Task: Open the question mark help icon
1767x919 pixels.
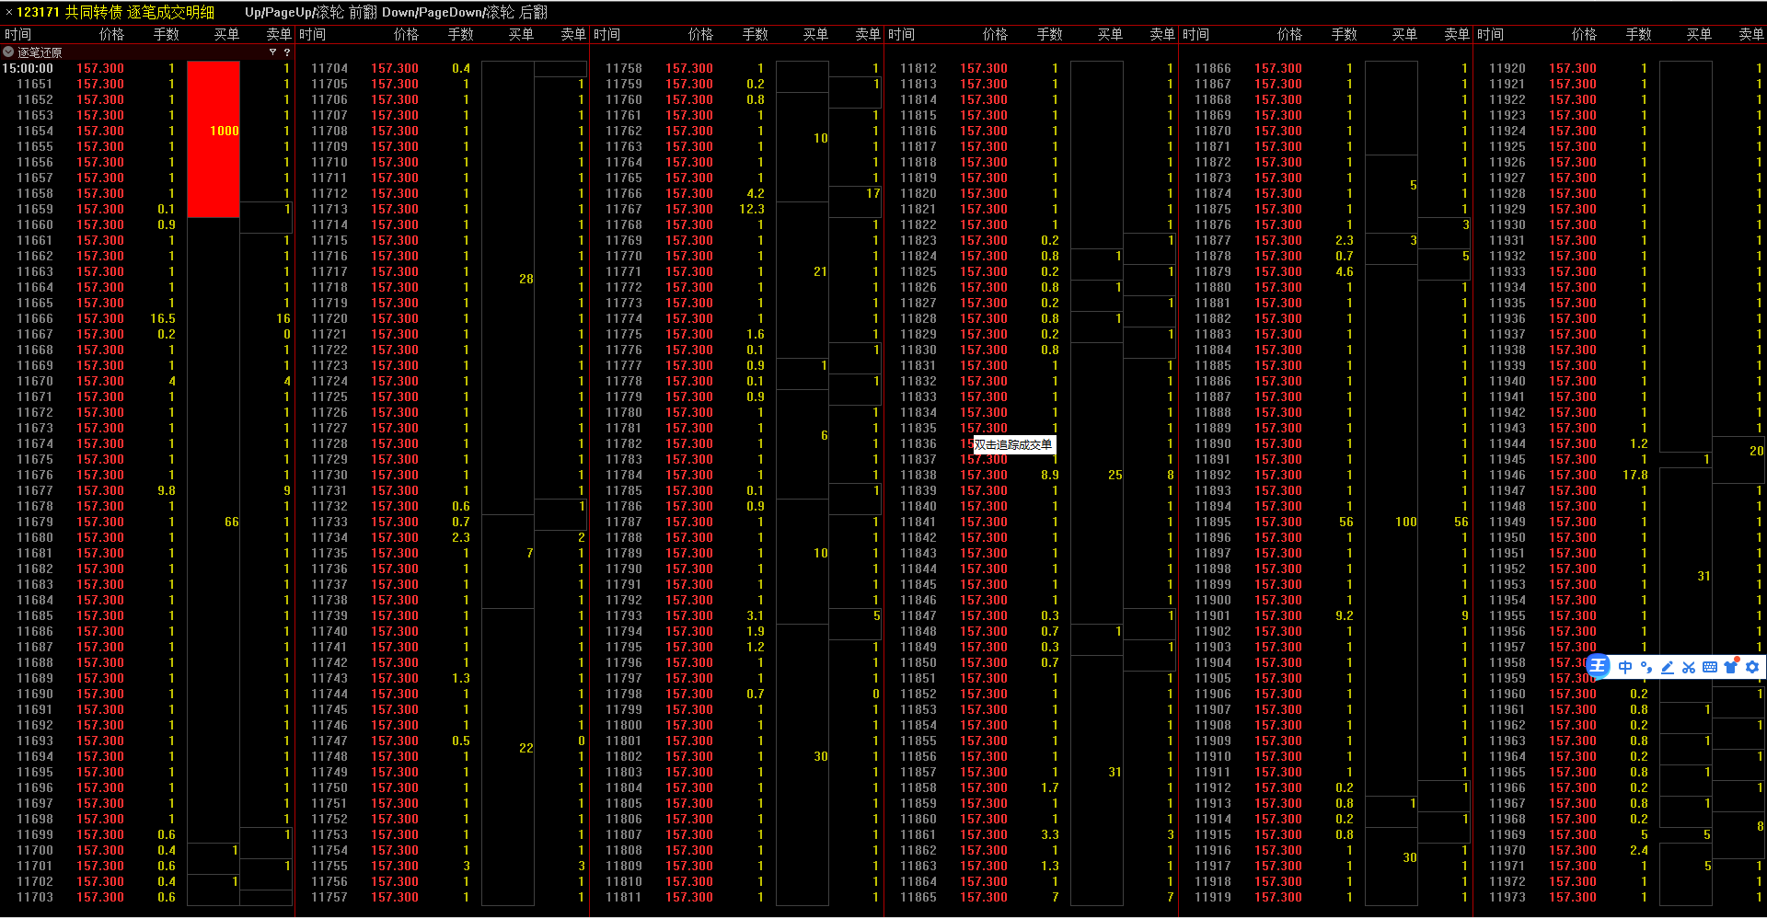Action: click(x=286, y=52)
